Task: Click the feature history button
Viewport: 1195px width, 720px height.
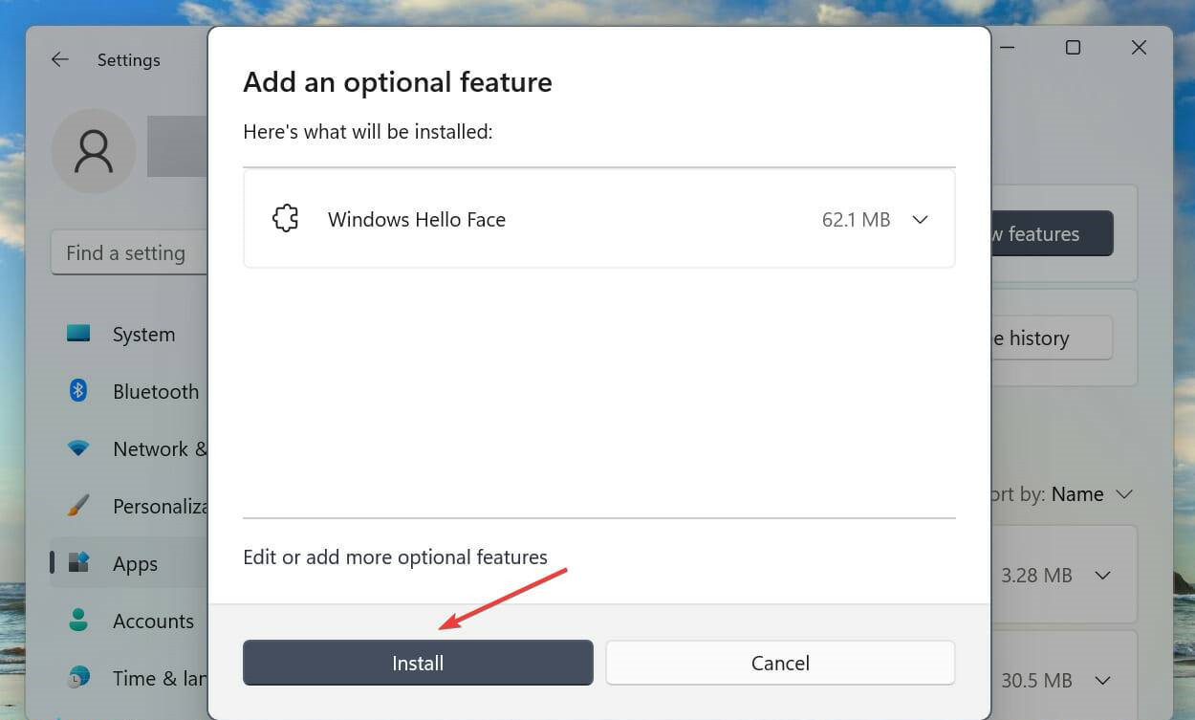Action: coord(1042,338)
